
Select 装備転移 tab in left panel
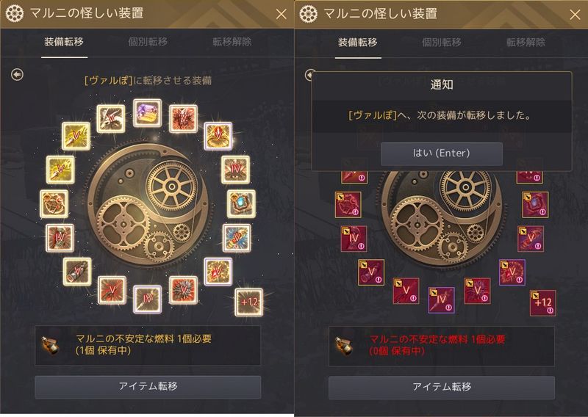(64, 42)
